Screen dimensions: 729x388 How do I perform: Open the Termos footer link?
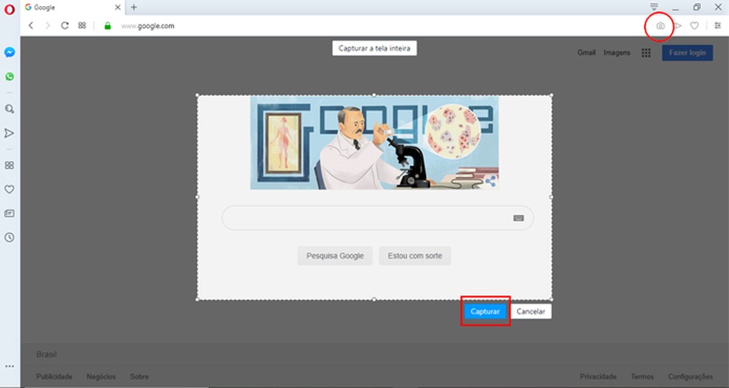642,376
